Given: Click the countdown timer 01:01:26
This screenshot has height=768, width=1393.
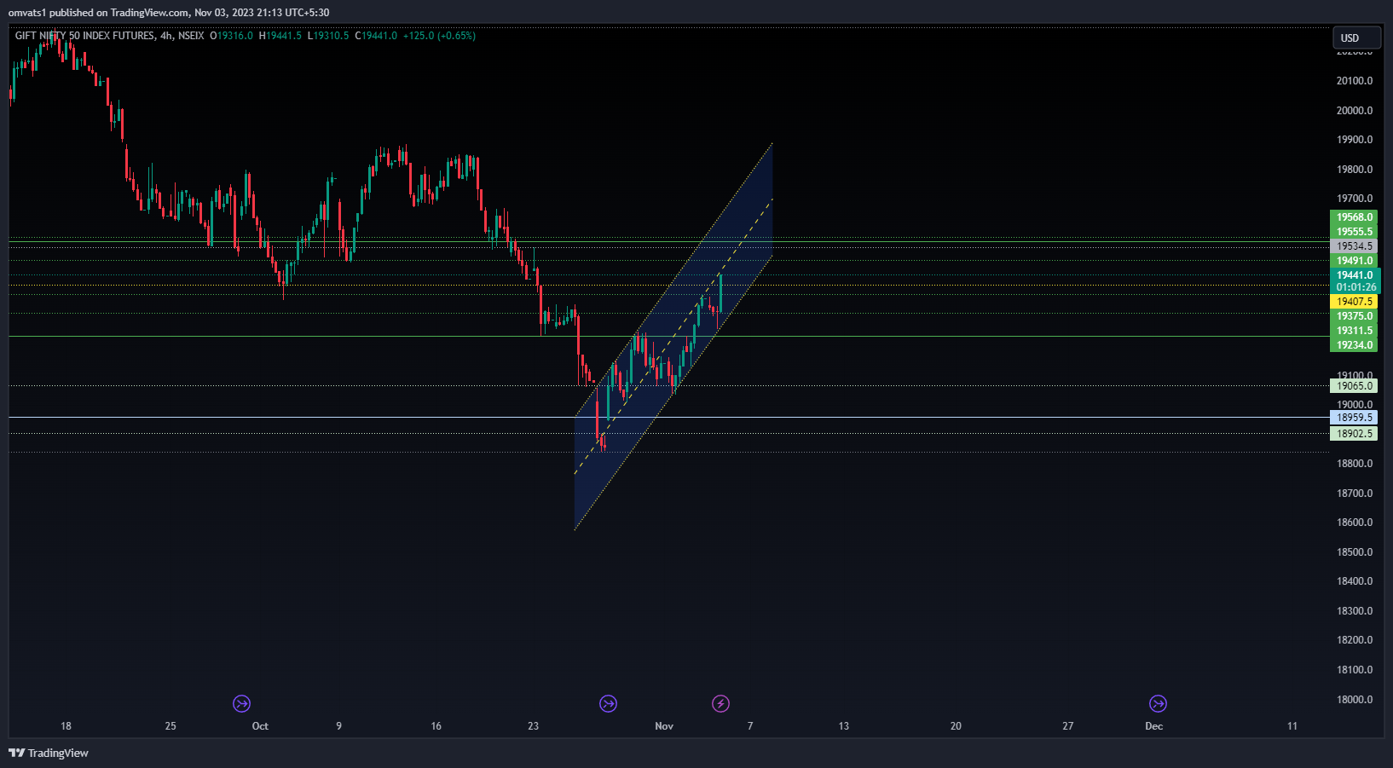Looking at the screenshot, I should click(x=1355, y=287).
